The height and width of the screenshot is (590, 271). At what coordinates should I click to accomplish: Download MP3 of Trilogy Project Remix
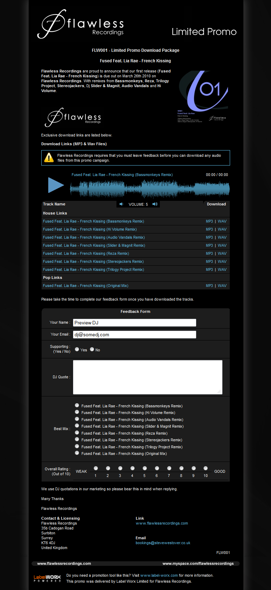(209, 269)
